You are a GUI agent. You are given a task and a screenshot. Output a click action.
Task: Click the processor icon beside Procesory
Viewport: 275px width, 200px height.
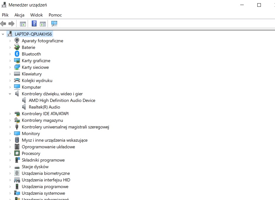point(17,153)
